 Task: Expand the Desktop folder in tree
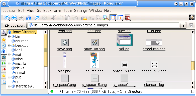pyautogui.click(x=9, y=46)
